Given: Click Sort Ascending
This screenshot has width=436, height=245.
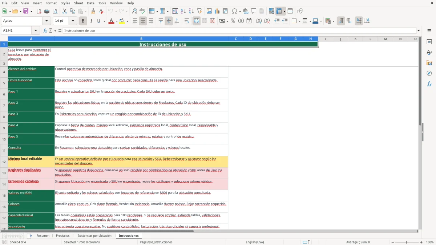Looking at the screenshot, I should click(x=183, y=11).
